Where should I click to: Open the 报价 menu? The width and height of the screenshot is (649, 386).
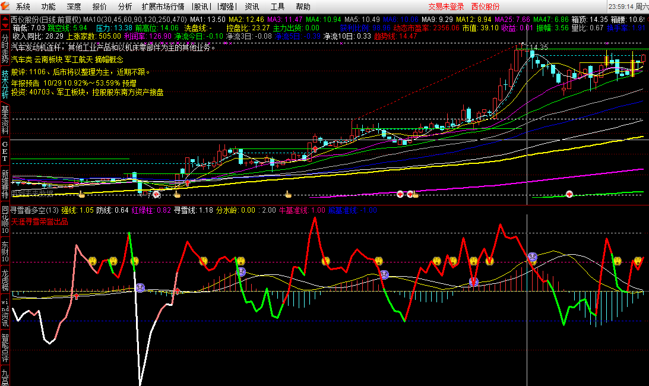click(99, 7)
